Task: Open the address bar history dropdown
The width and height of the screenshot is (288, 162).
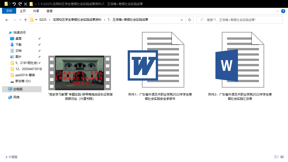Action: click(182, 20)
